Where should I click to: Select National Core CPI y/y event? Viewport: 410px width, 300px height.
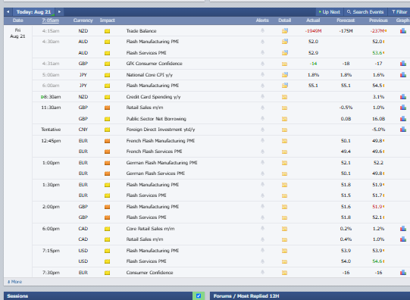click(149, 75)
